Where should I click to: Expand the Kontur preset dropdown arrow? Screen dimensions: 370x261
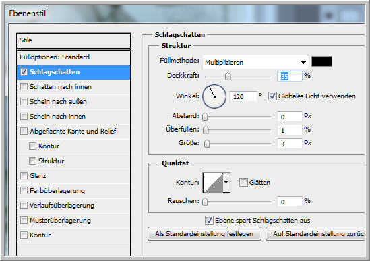(226, 183)
